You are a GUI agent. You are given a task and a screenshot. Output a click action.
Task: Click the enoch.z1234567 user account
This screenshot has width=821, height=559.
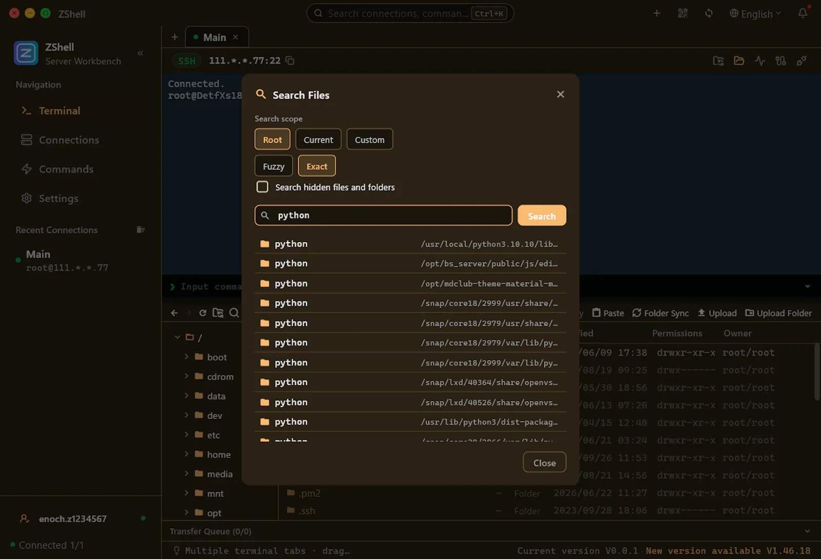point(73,518)
